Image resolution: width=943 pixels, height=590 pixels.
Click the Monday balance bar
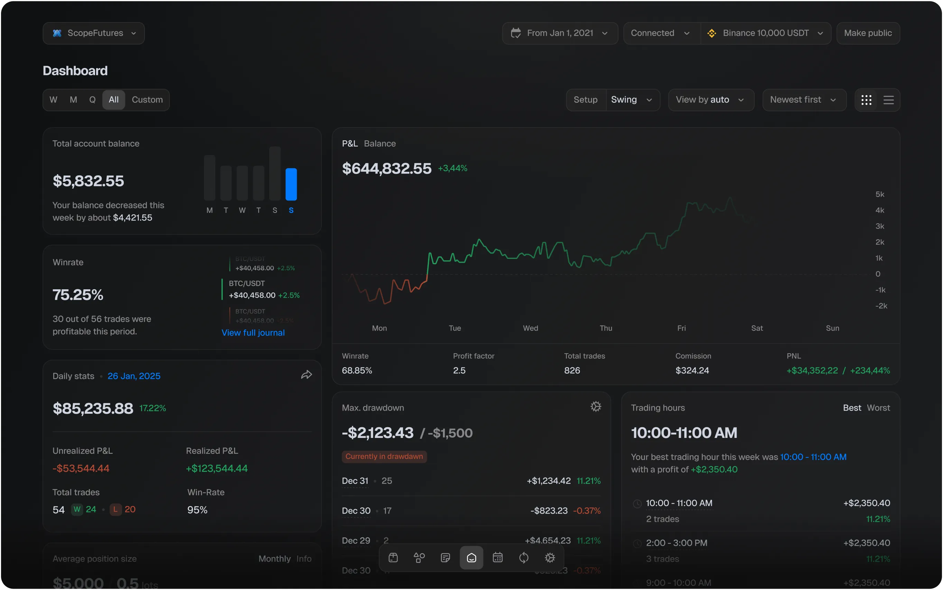210,178
